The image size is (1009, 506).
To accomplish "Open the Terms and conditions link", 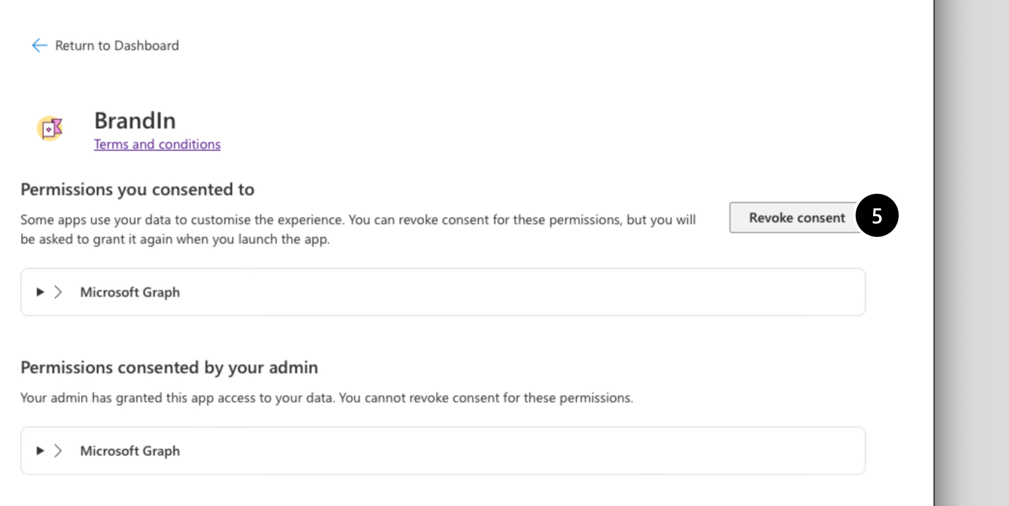I will tap(157, 144).
